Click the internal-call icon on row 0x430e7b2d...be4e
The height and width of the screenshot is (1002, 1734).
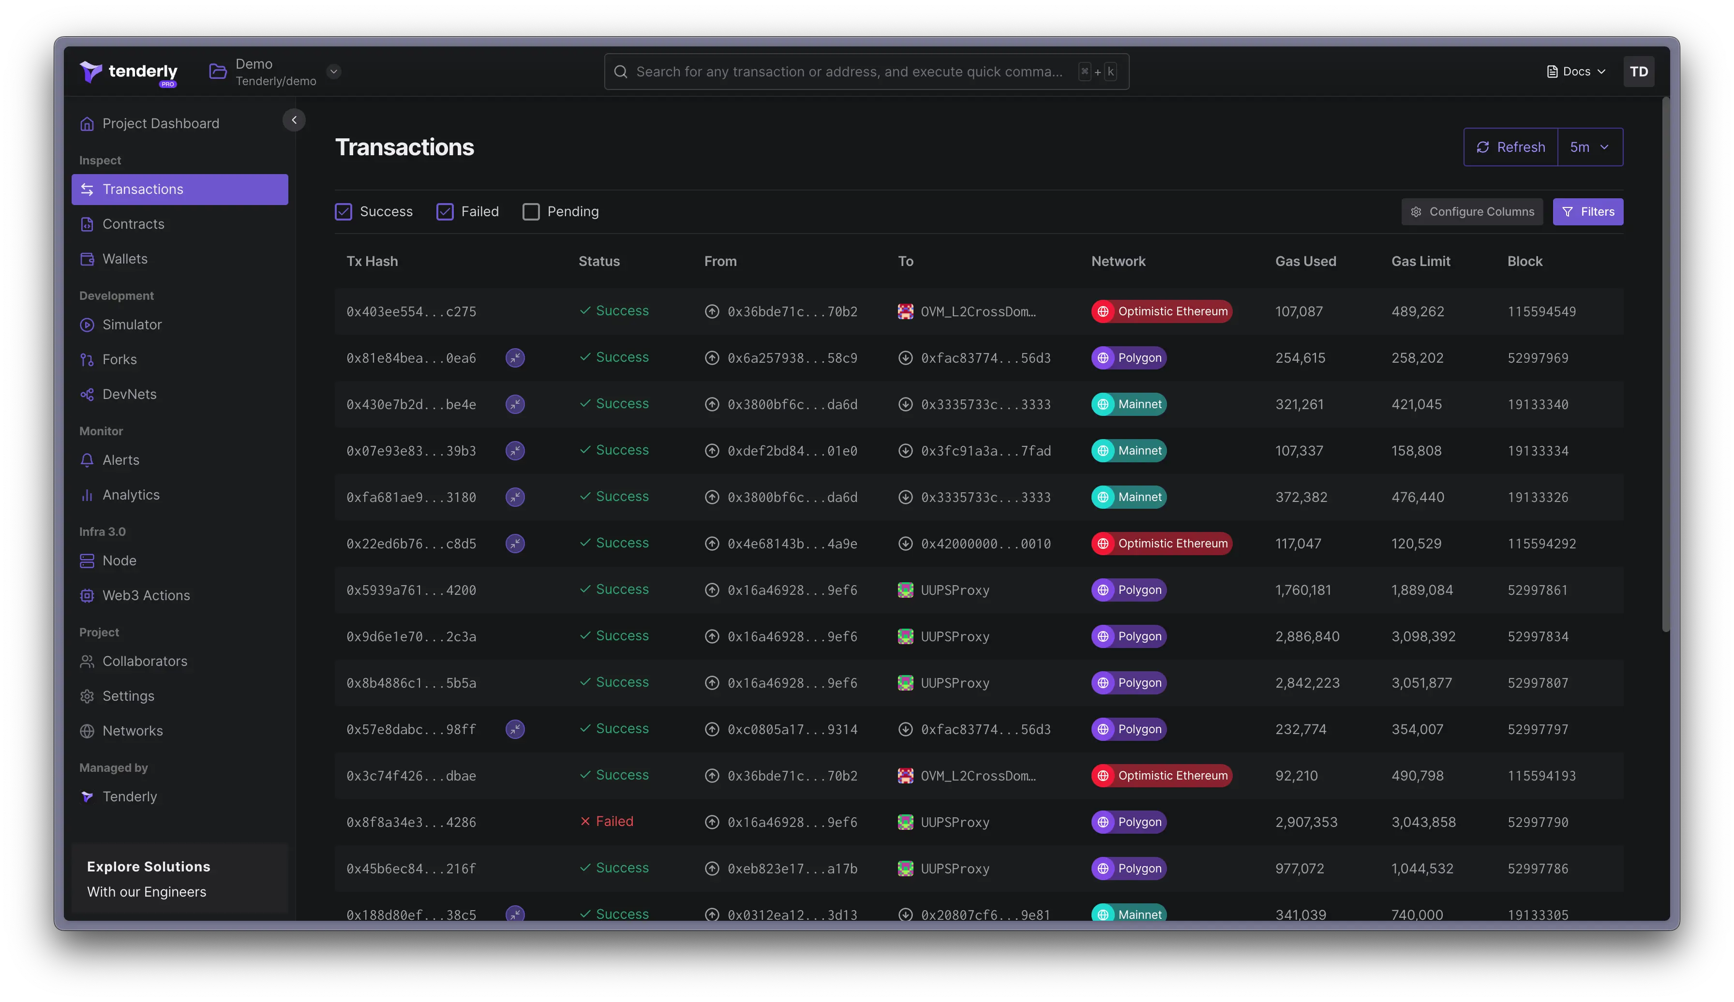coord(515,404)
